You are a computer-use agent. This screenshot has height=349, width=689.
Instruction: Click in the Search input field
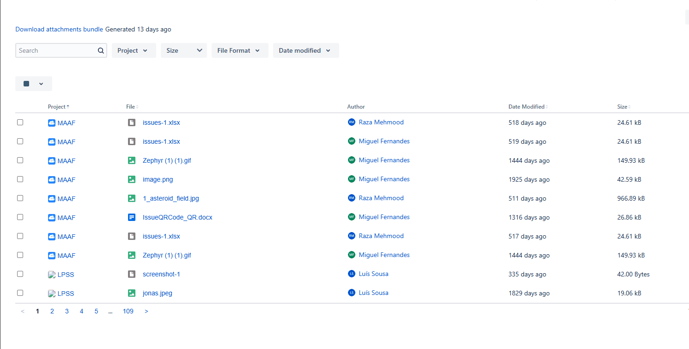coord(55,51)
